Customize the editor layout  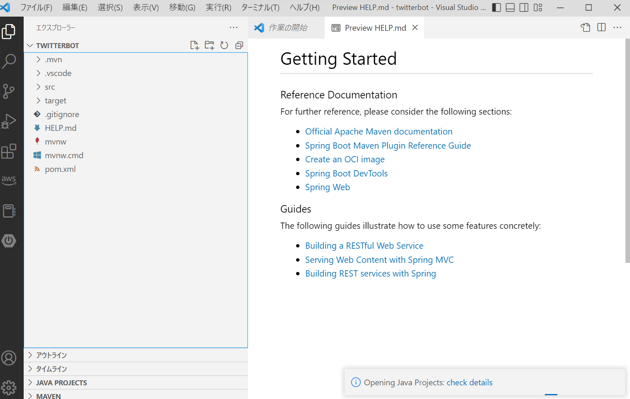pos(538,7)
